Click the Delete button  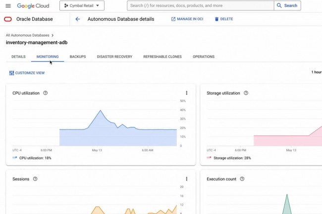point(223,19)
